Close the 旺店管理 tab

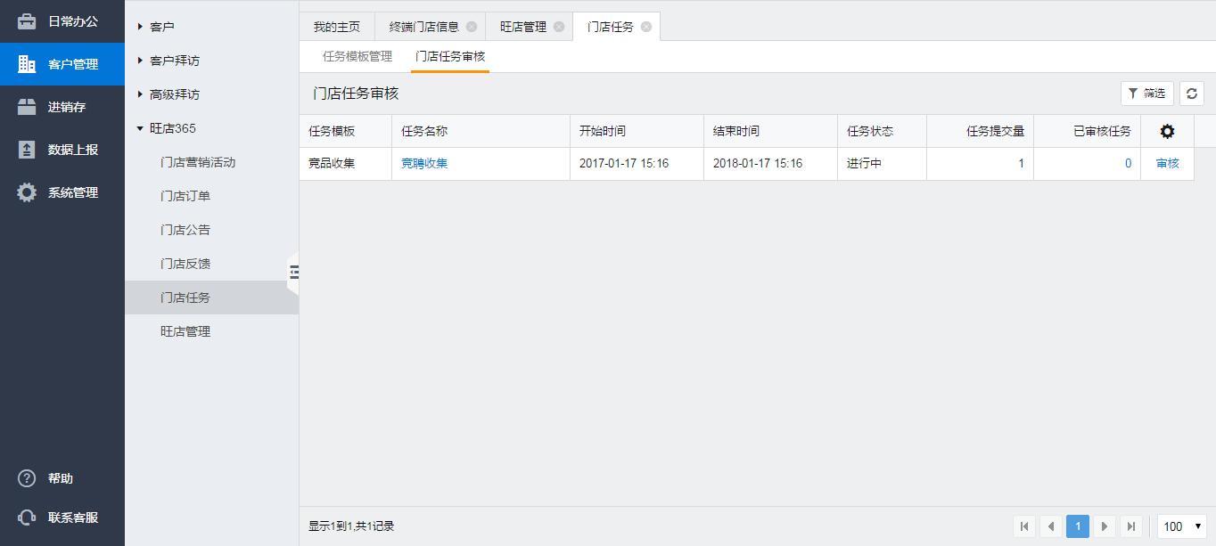click(559, 27)
